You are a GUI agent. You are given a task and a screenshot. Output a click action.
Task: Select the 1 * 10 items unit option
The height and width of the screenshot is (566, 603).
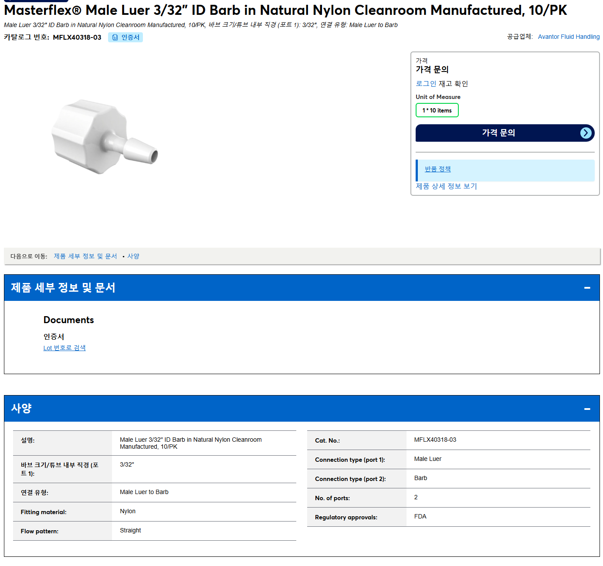pos(437,110)
